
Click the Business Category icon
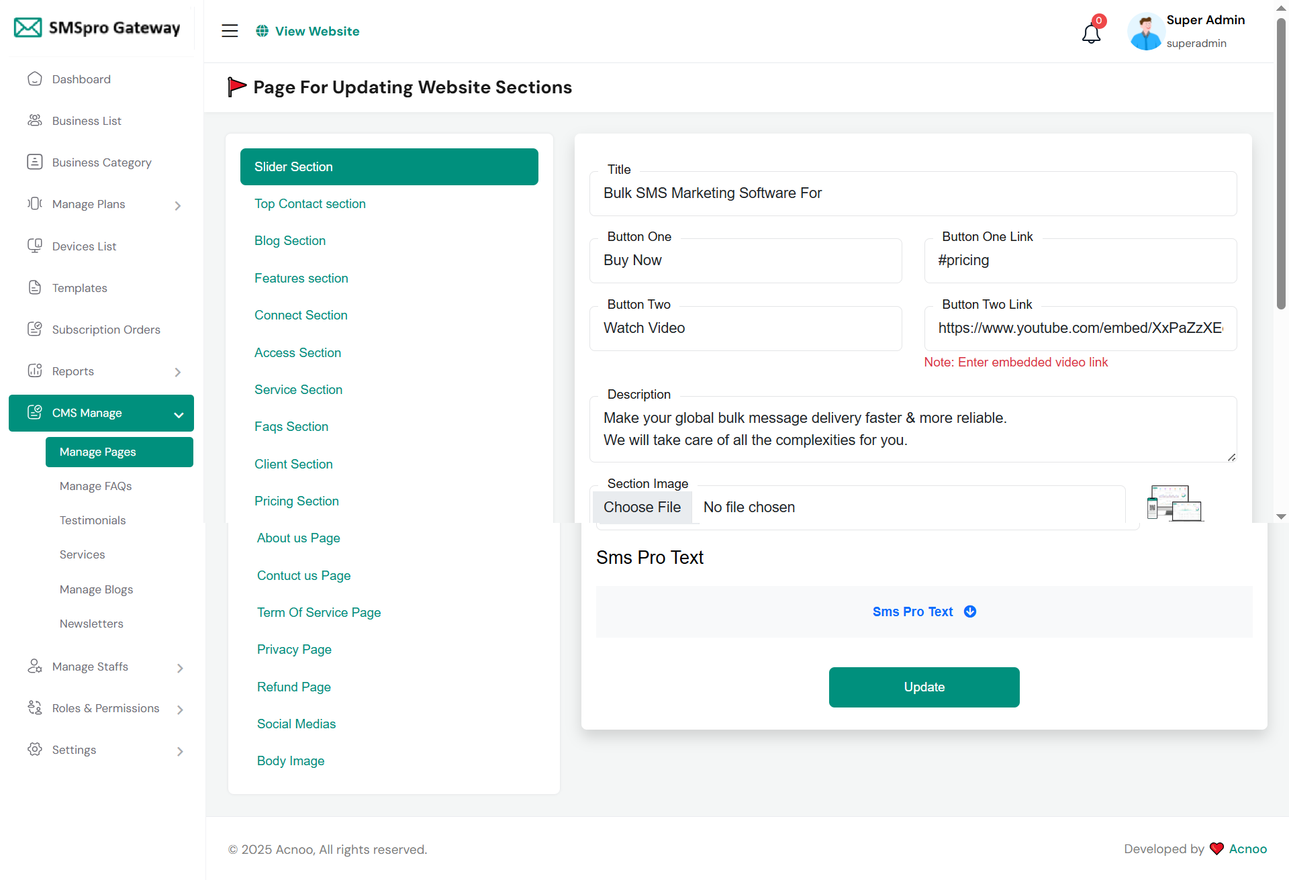[35, 162]
